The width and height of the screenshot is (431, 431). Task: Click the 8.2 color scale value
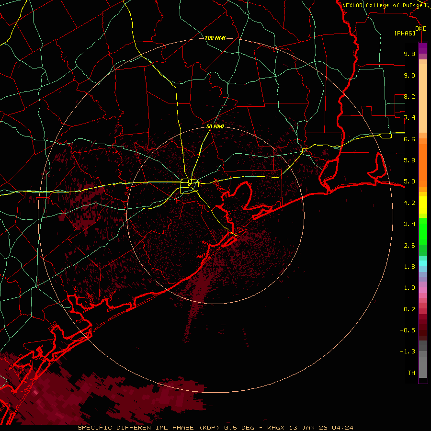(409, 96)
